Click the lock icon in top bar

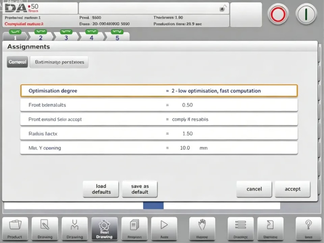223,8
